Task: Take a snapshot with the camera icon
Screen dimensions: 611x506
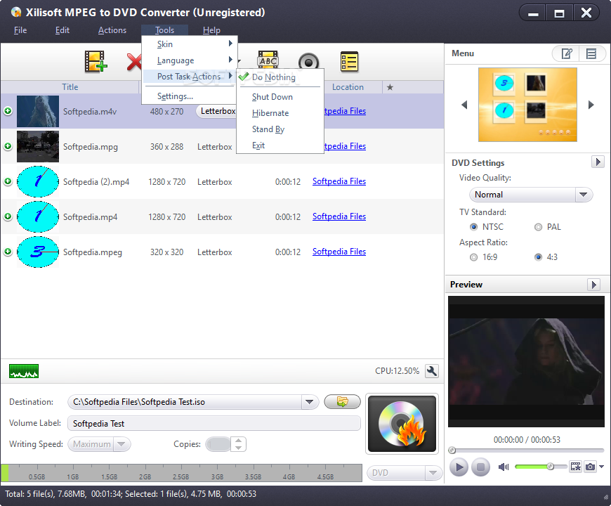Action: [591, 466]
